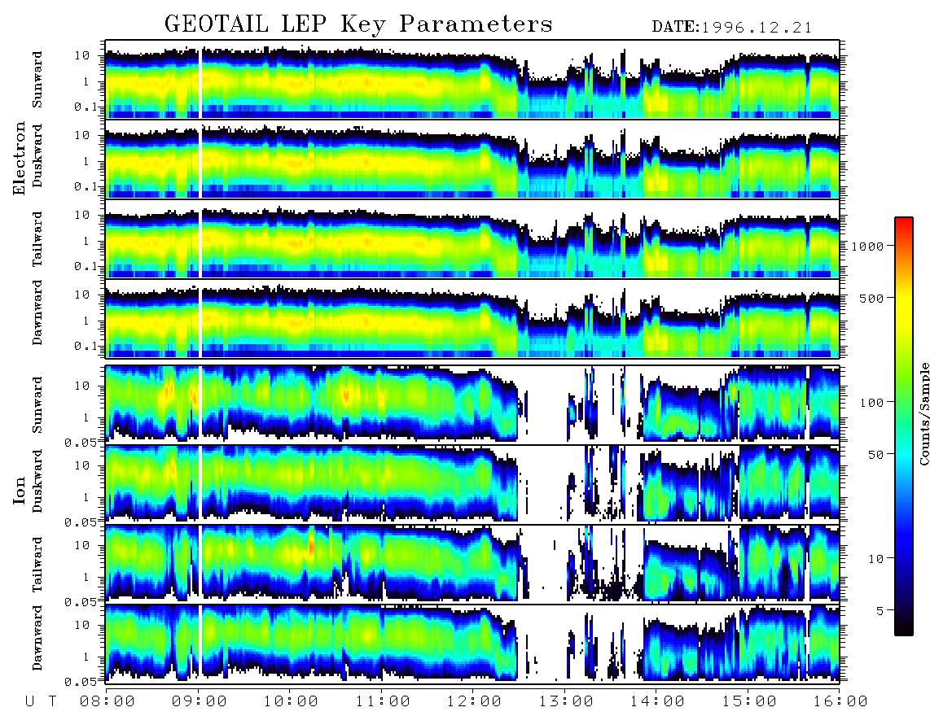Select the Ion Sunward axis label
This screenshot has width=930, height=716.
point(37,404)
